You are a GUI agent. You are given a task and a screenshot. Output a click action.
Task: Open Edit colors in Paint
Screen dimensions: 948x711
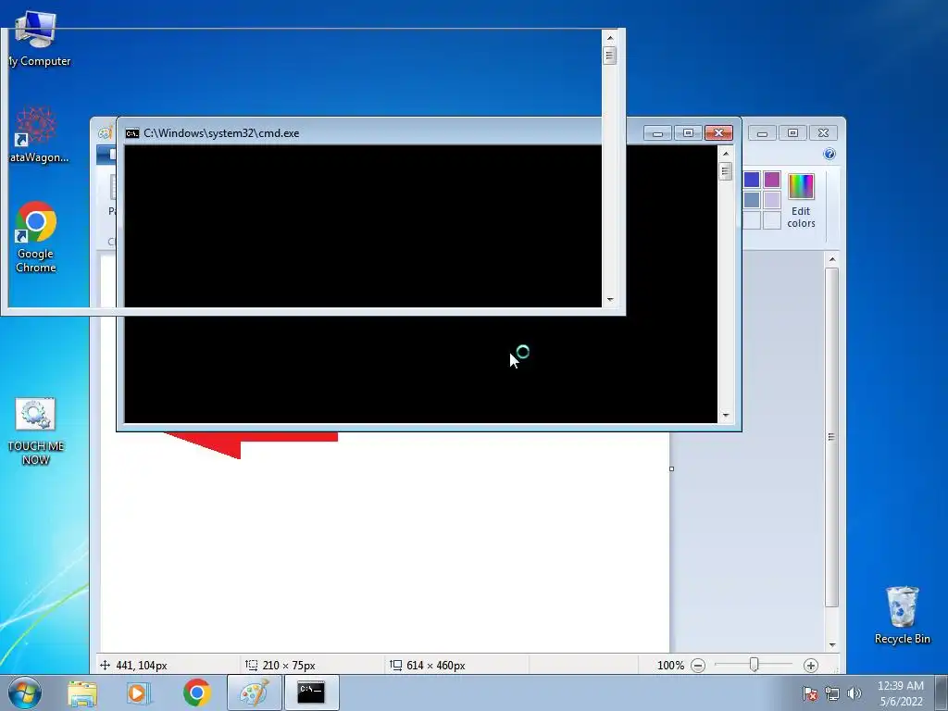801,201
